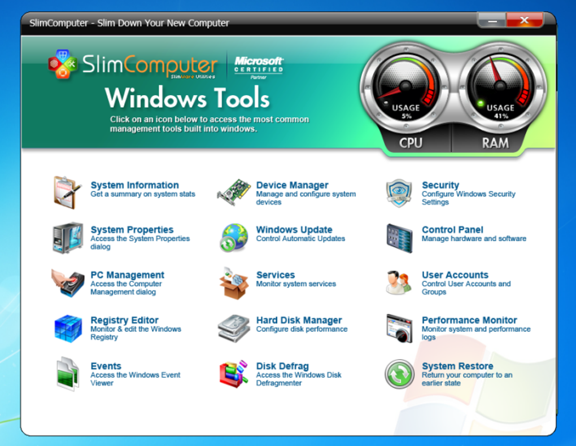Click the System Information clipboard icon

click(x=67, y=192)
